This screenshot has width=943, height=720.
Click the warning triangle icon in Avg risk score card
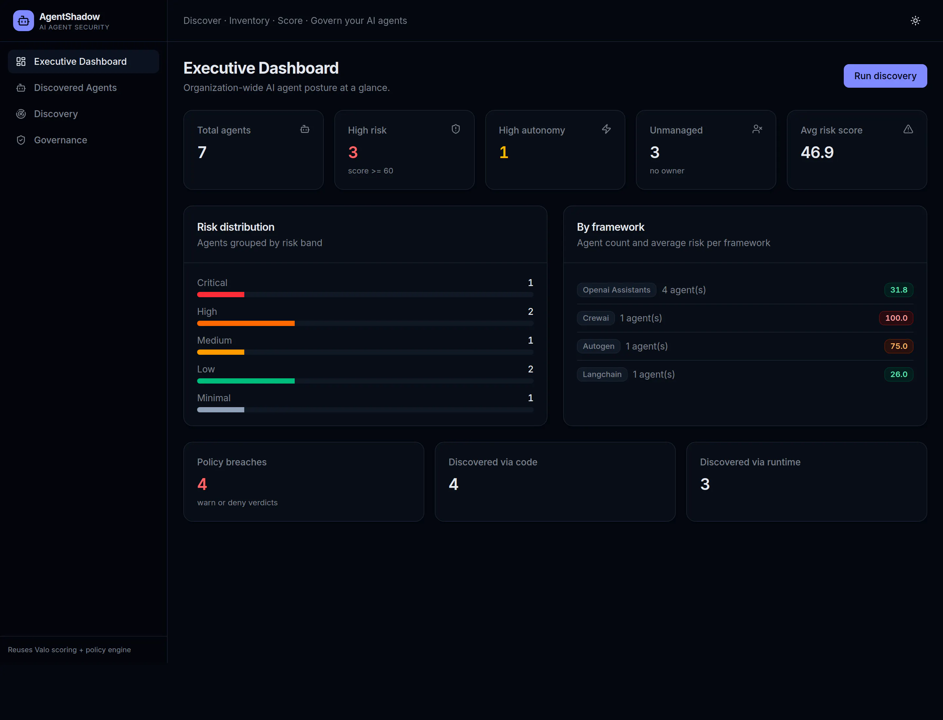click(908, 129)
